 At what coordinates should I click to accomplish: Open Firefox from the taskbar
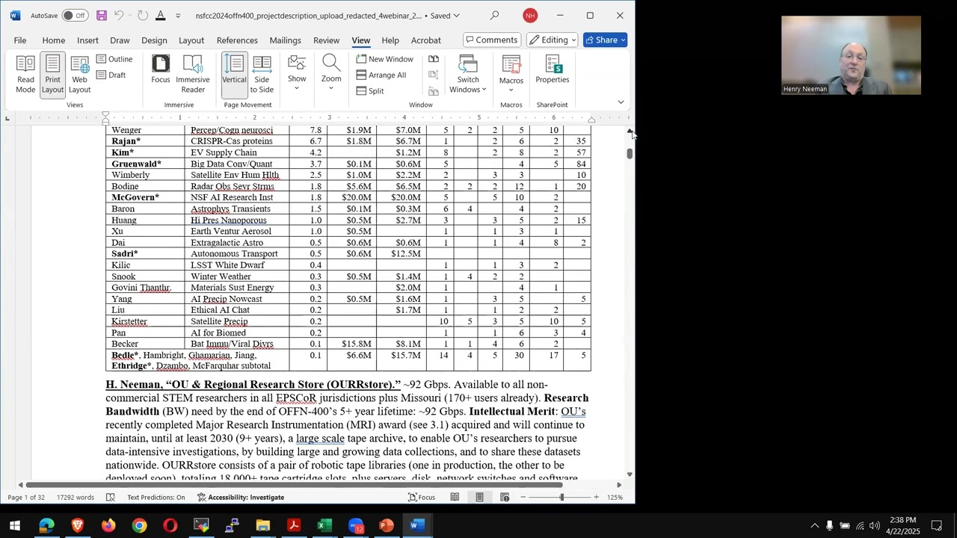point(108,525)
